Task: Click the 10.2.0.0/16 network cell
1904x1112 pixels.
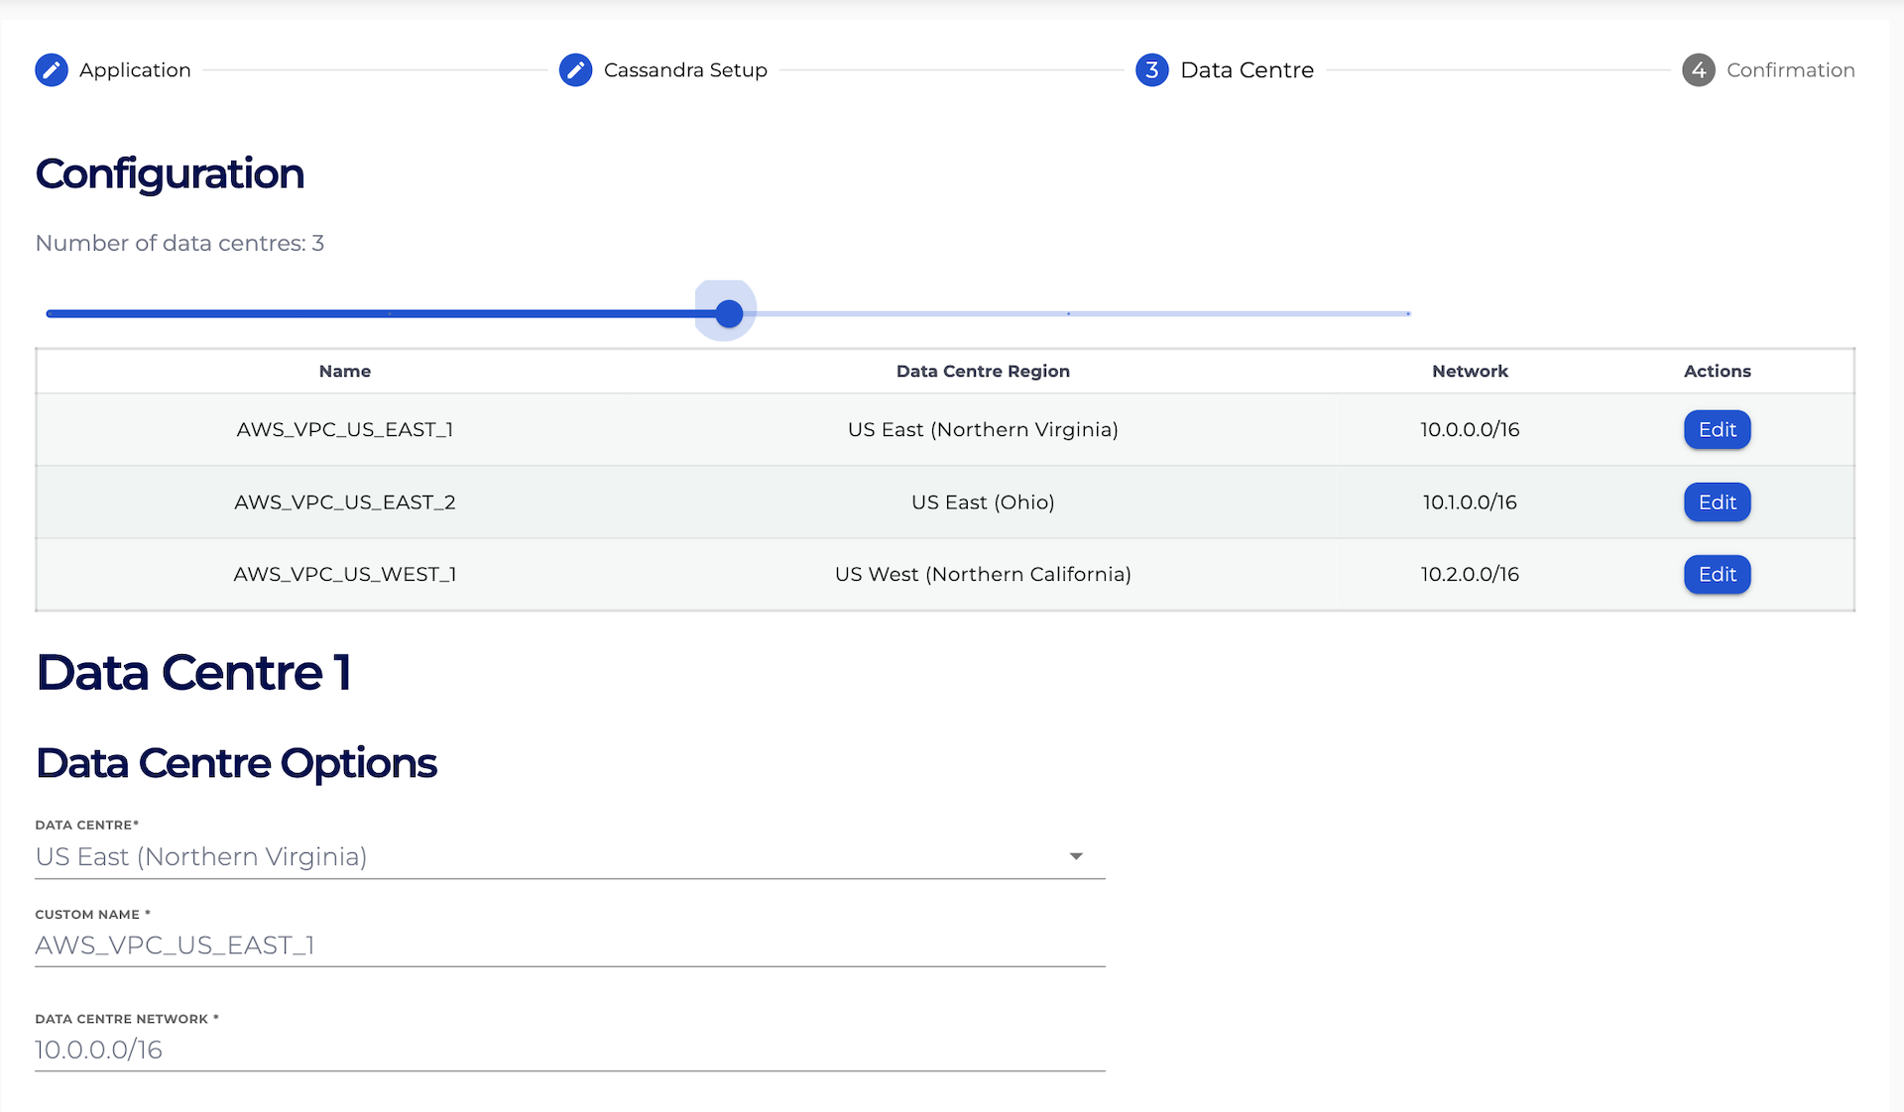Action: tap(1469, 575)
